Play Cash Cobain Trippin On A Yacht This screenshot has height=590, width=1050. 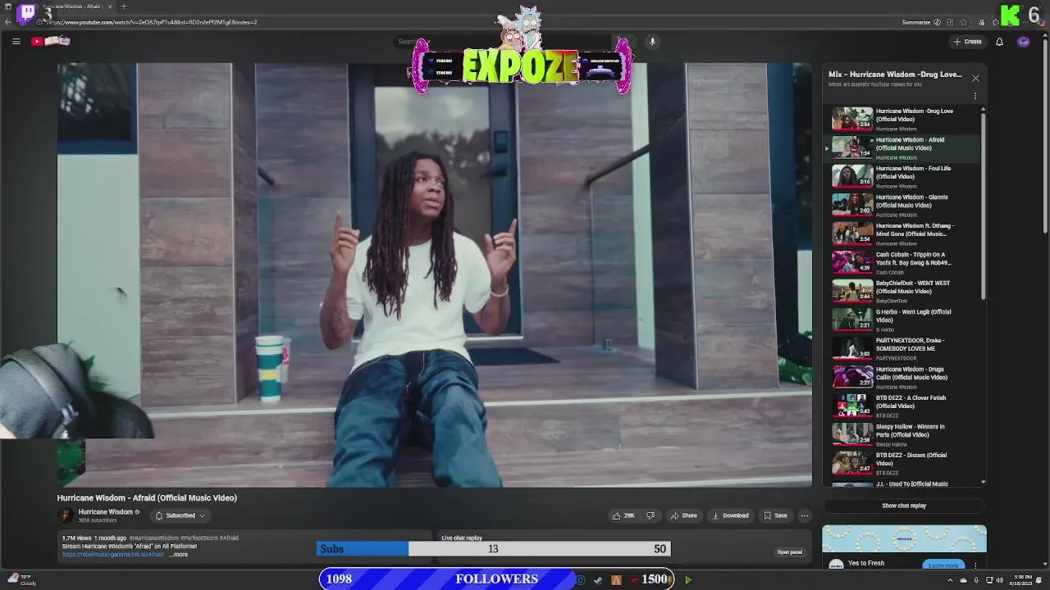point(902,263)
